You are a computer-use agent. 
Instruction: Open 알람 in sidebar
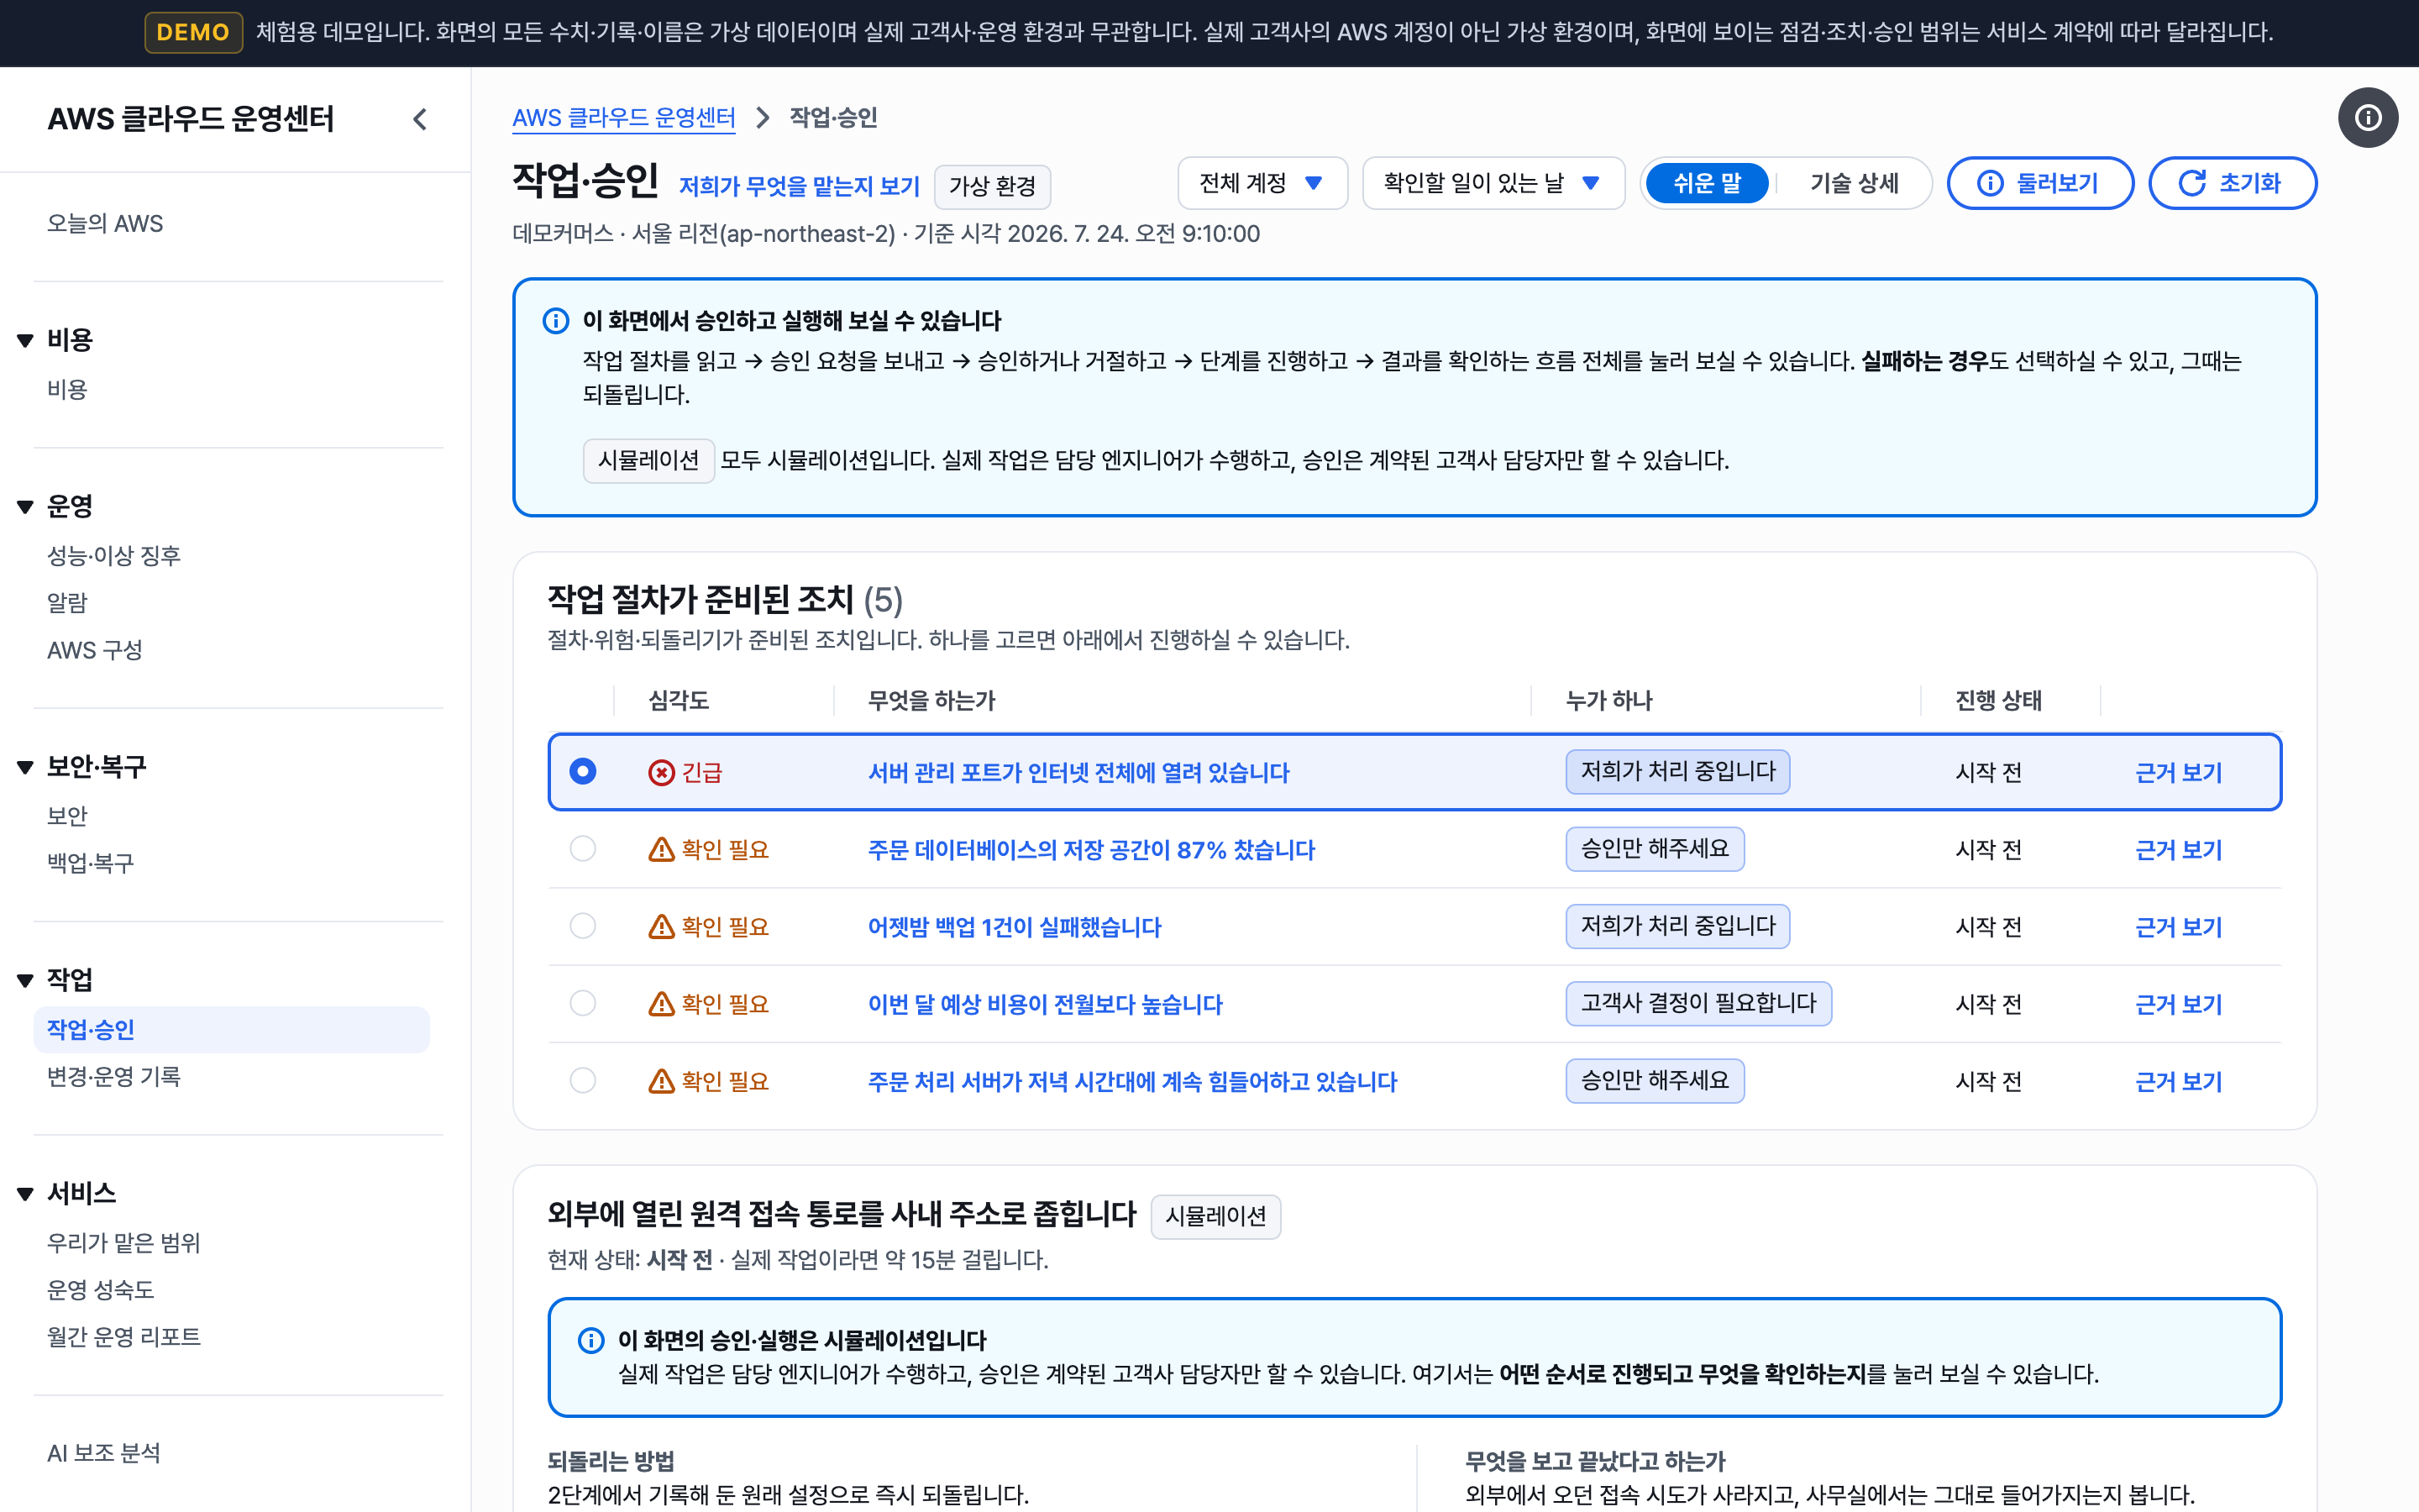tap(67, 602)
